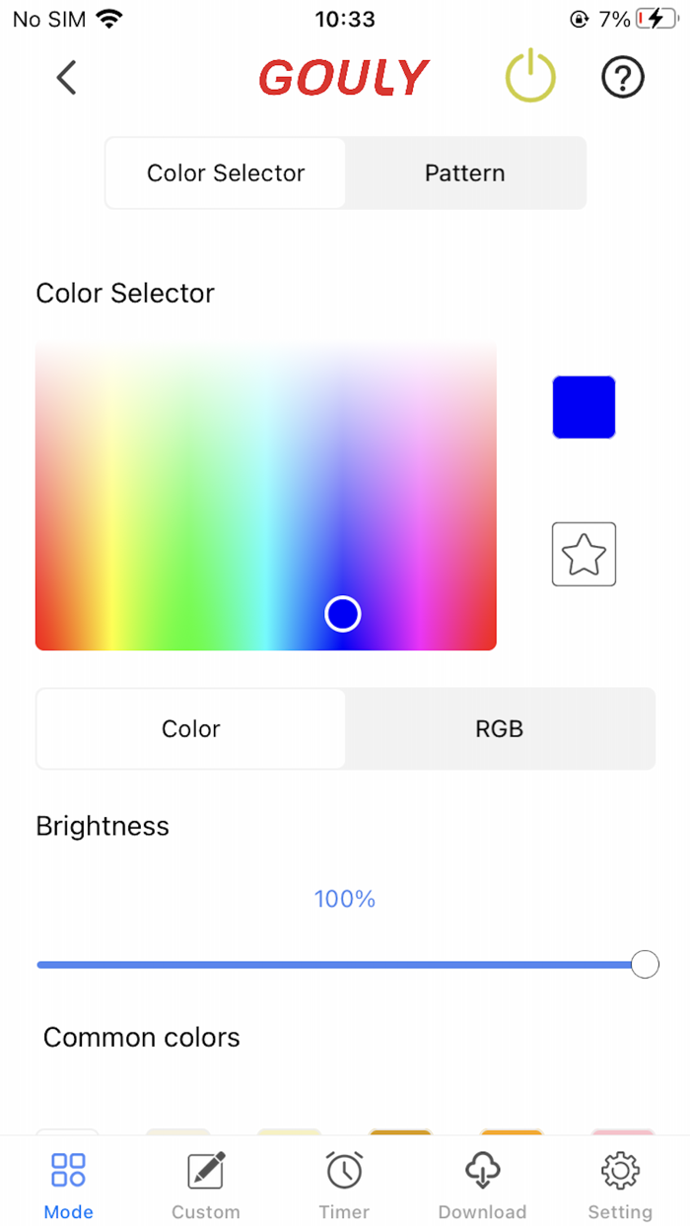Tap the back arrow at top left
The height and width of the screenshot is (1226, 690).
(x=65, y=77)
